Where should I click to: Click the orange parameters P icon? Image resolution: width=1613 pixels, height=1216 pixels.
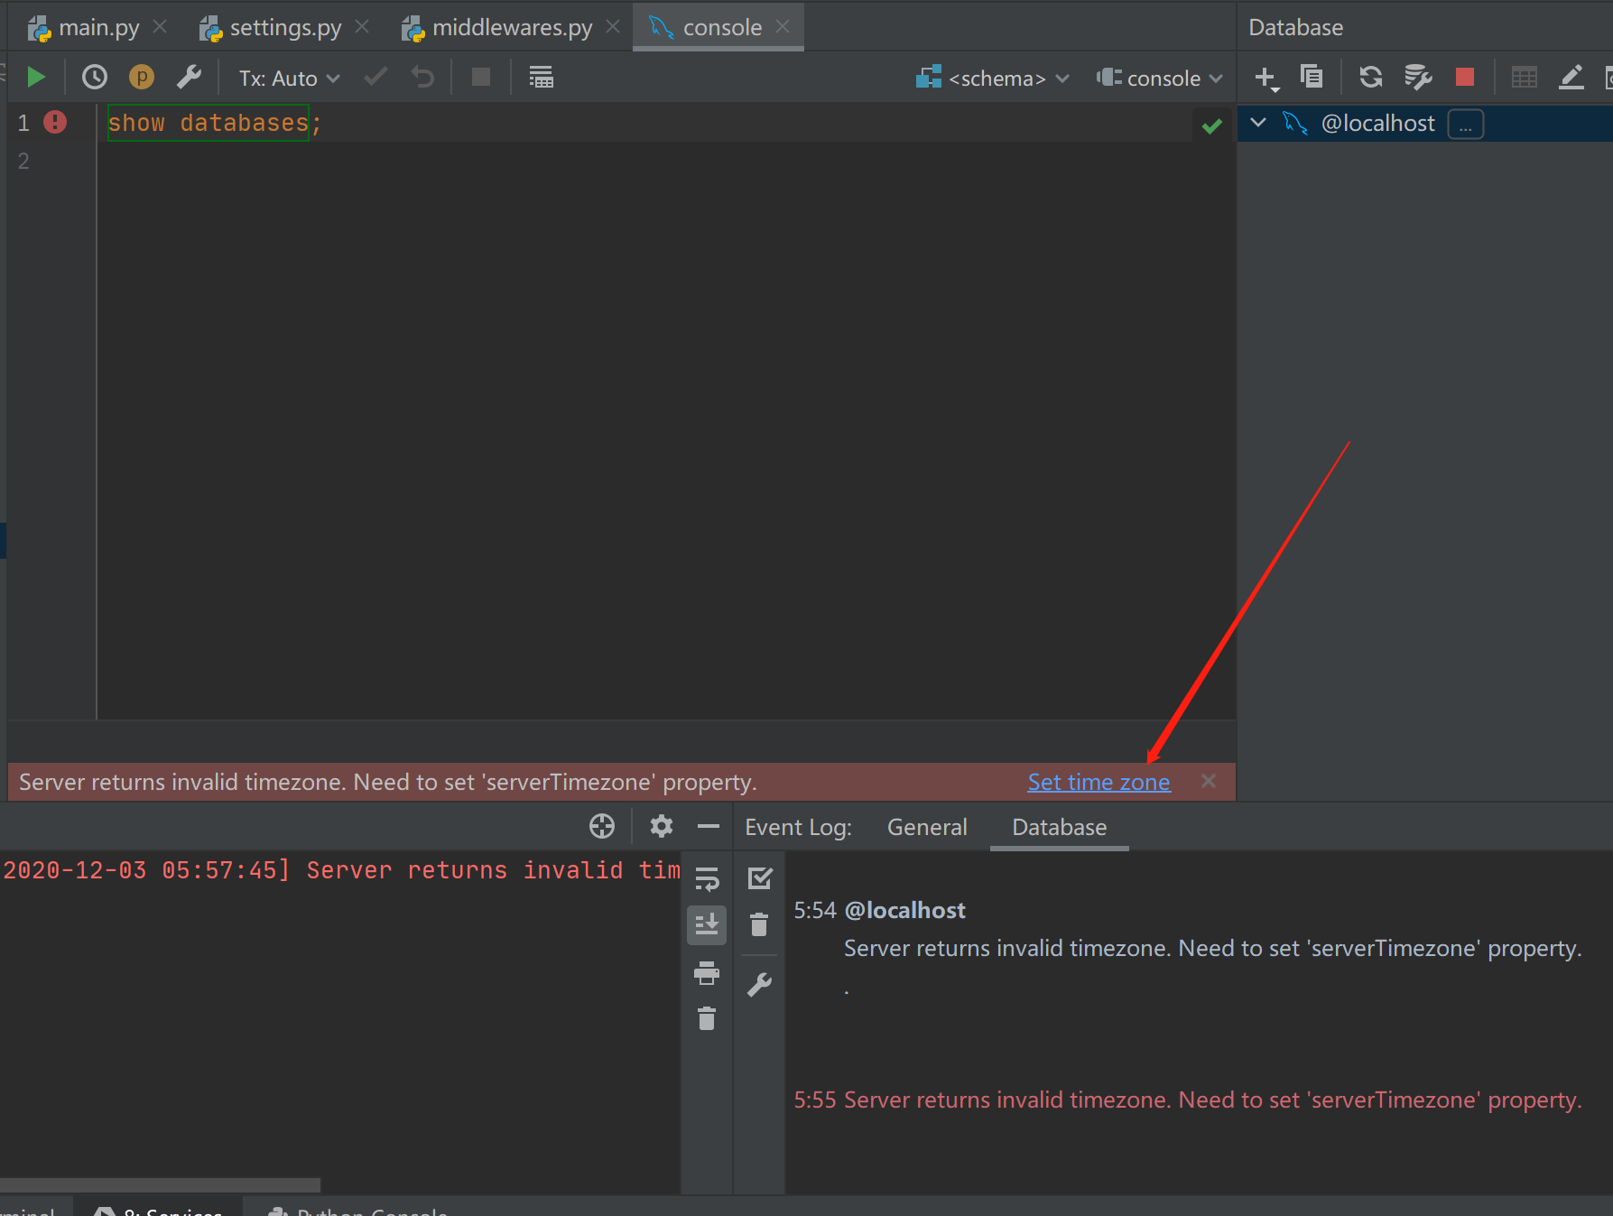pyautogui.click(x=142, y=78)
